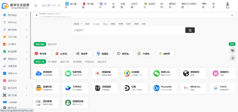Viewport: 238px width, 112px height.
Task: Switch to the 新闻资讯 category tab
Action: (x=90, y=62)
